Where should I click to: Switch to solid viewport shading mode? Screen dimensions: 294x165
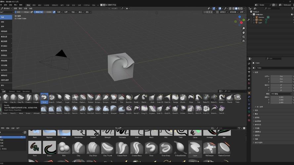tap(236, 9)
